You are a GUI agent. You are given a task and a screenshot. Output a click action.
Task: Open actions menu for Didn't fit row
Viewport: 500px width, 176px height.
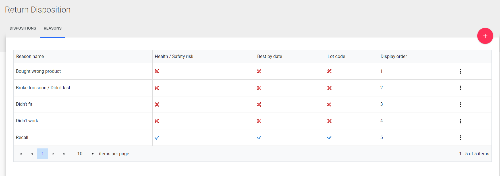point(460,105)
